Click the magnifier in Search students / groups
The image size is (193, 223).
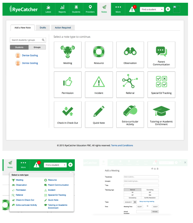pyautogui.click(x=43, y=40)
